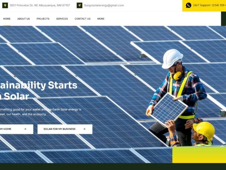Viewport: 226px width, 170px height.
Task: Click the Sungosolarenergy@gmail.com email link
Action: coord(104,5)
